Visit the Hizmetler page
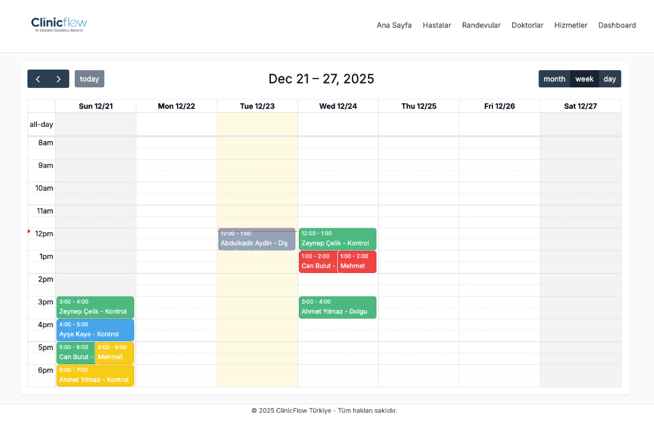This screenshot has width=654, height=421. coord(570,25)
